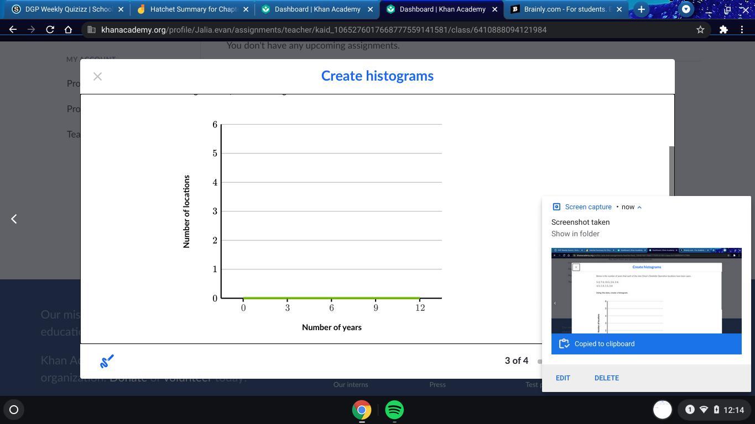Collapse the Screen capture notification
The height and width of the screenshot is (424, 755).
(x=639, y=207)
